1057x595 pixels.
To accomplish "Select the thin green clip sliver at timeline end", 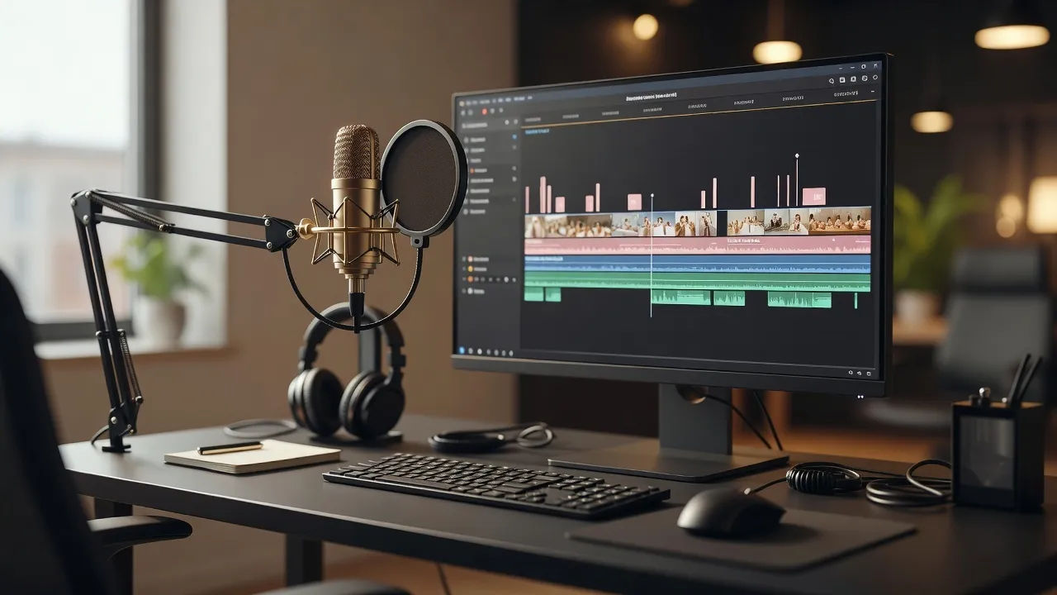I will (856, 300).
